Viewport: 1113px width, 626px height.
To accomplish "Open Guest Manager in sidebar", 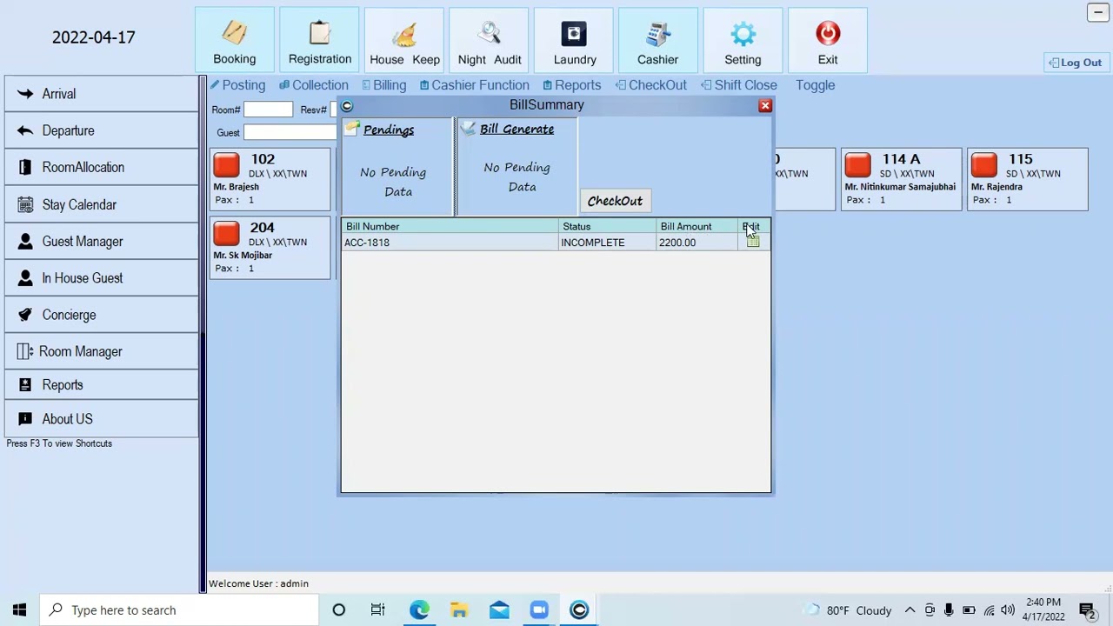I will [102, 241].
